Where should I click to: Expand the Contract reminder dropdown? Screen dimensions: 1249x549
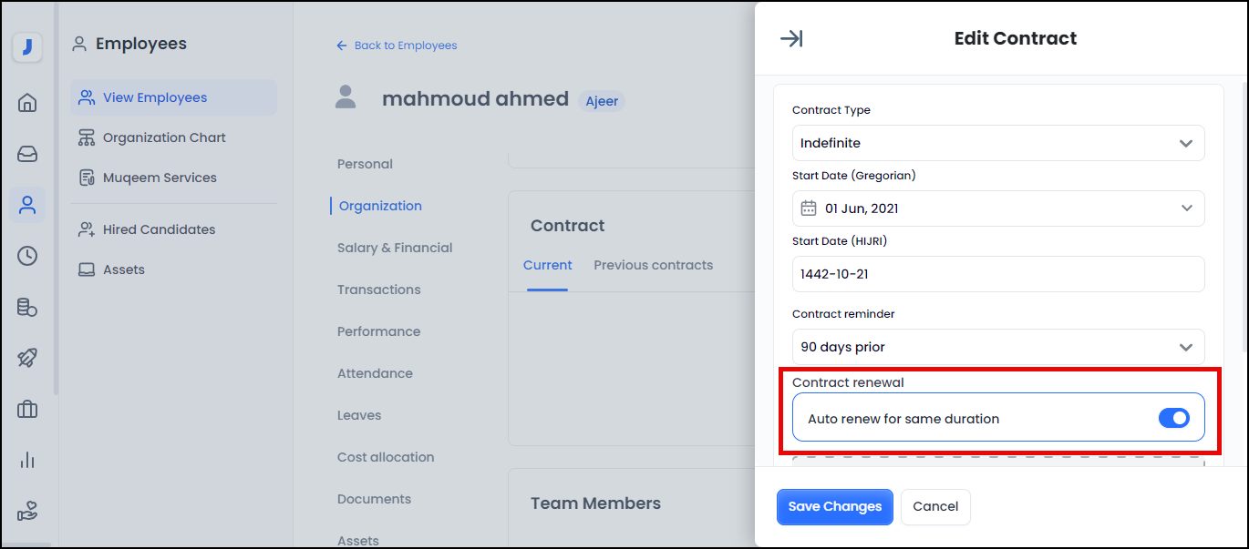click(x=998, y=347)
